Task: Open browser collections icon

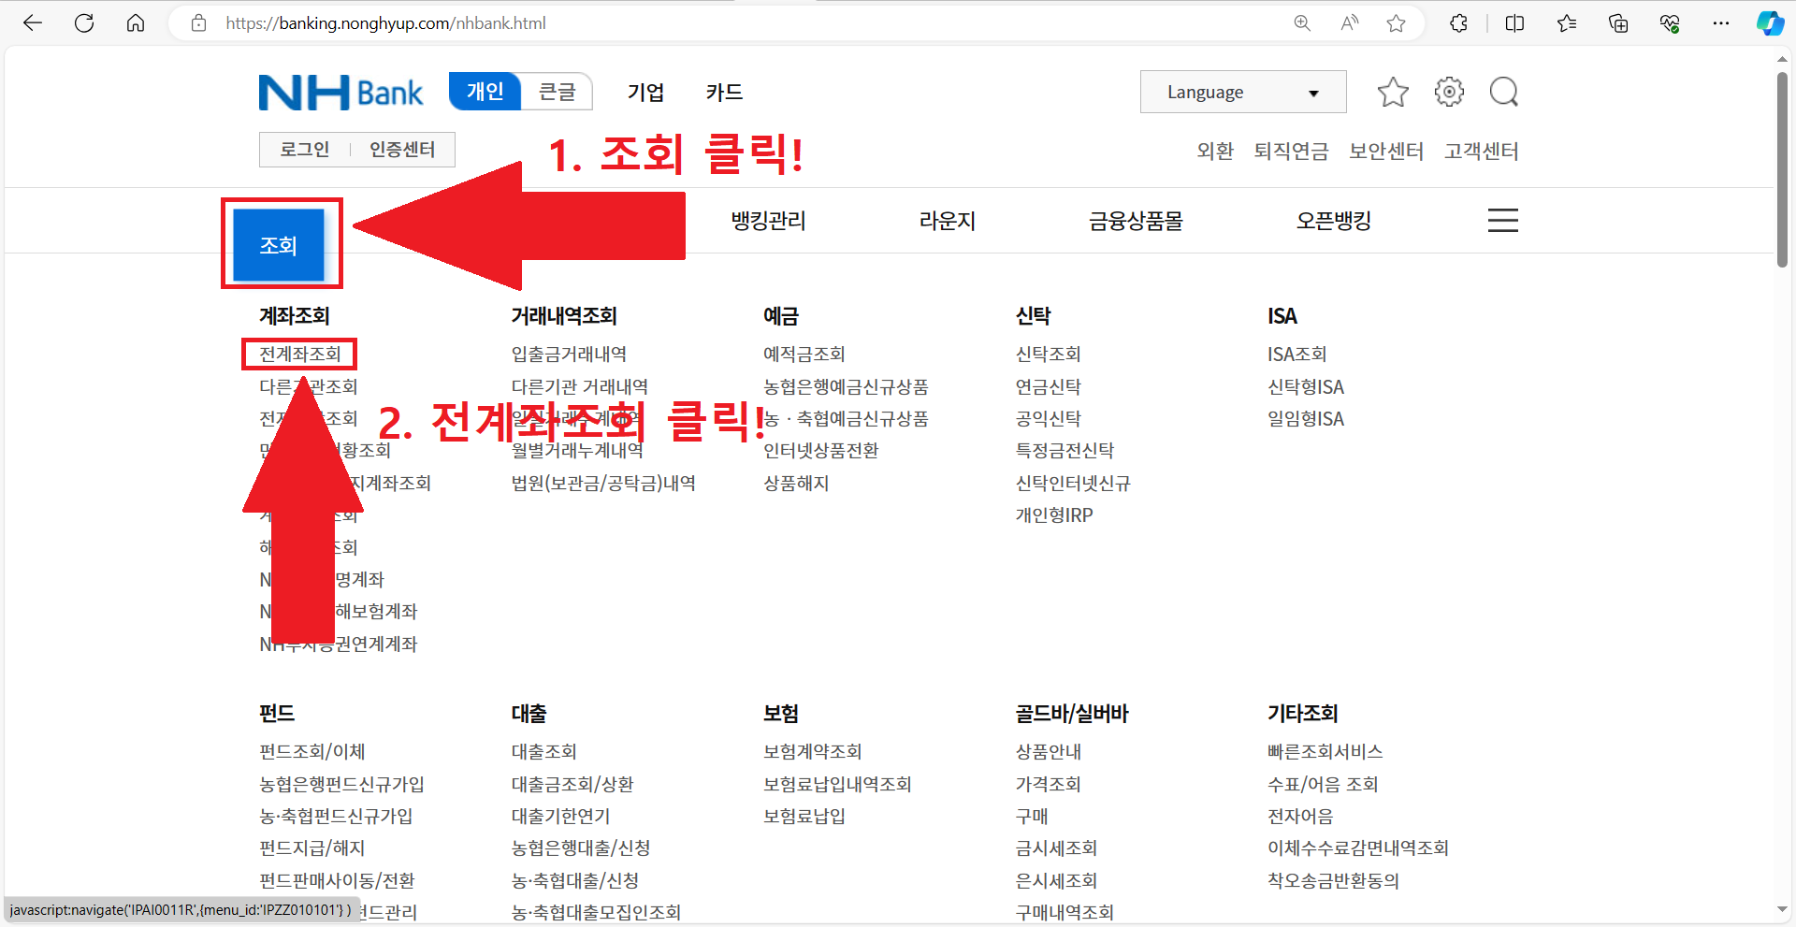Action: pos(1618,23)
